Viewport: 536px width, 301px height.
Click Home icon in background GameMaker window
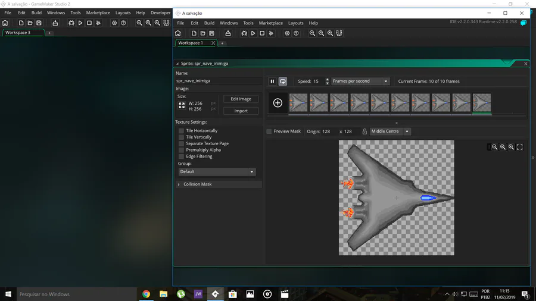click(5, 23)
